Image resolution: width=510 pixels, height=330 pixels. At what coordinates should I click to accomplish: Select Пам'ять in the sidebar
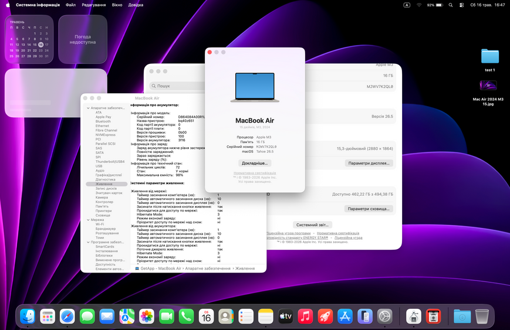click(x=102, y=206)
